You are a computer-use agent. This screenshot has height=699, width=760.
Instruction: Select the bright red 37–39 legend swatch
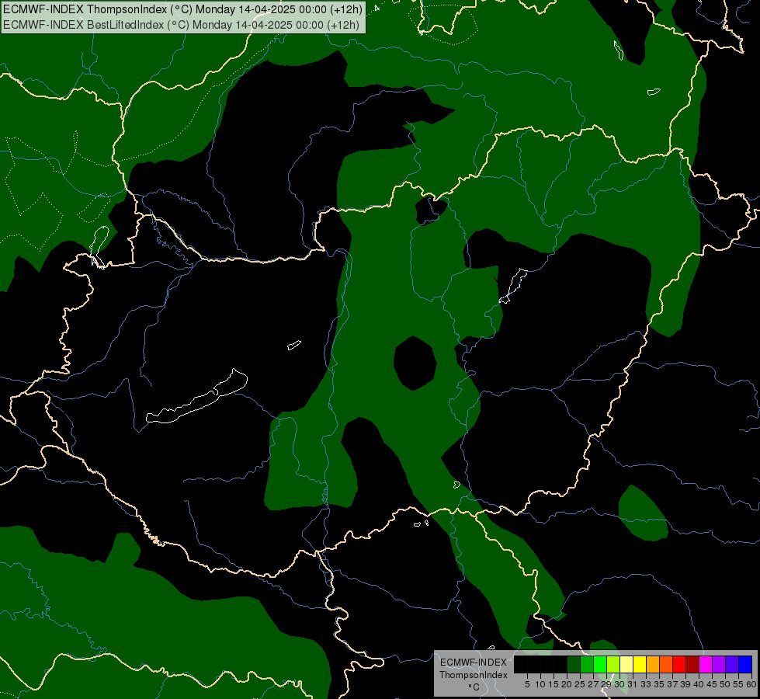pyautogui.click(x=679, y=664)
